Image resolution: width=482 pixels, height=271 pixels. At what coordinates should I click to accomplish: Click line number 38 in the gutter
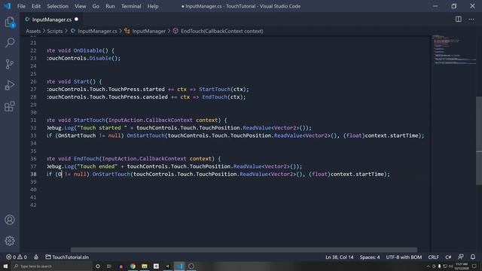click(33, 174)
